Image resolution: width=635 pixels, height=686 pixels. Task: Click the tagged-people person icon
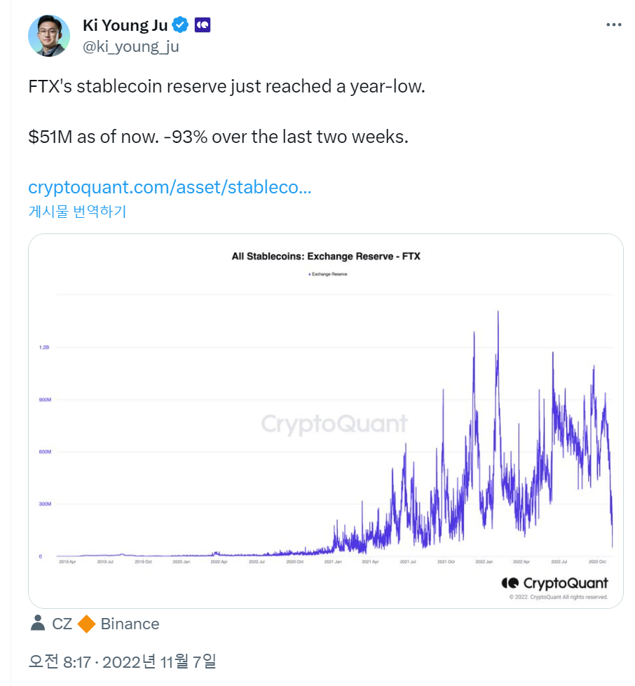tap(39, 623)
